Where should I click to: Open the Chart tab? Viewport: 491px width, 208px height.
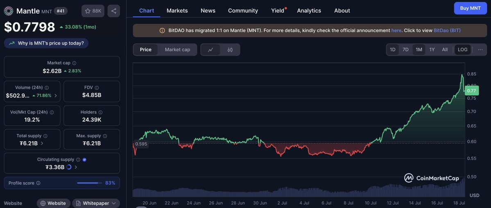(x=147, y=11)
